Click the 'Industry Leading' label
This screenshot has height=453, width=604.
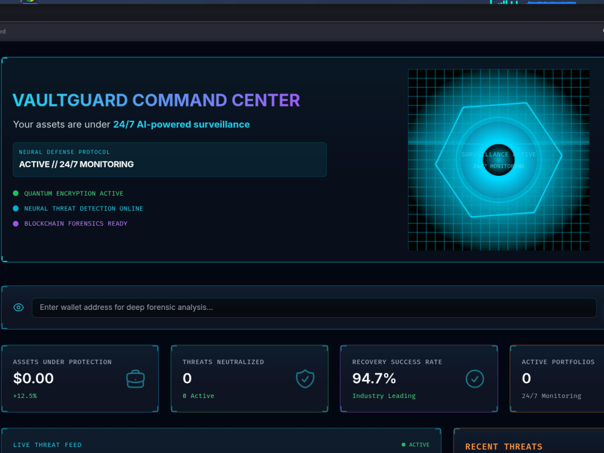tap(384, 396)
